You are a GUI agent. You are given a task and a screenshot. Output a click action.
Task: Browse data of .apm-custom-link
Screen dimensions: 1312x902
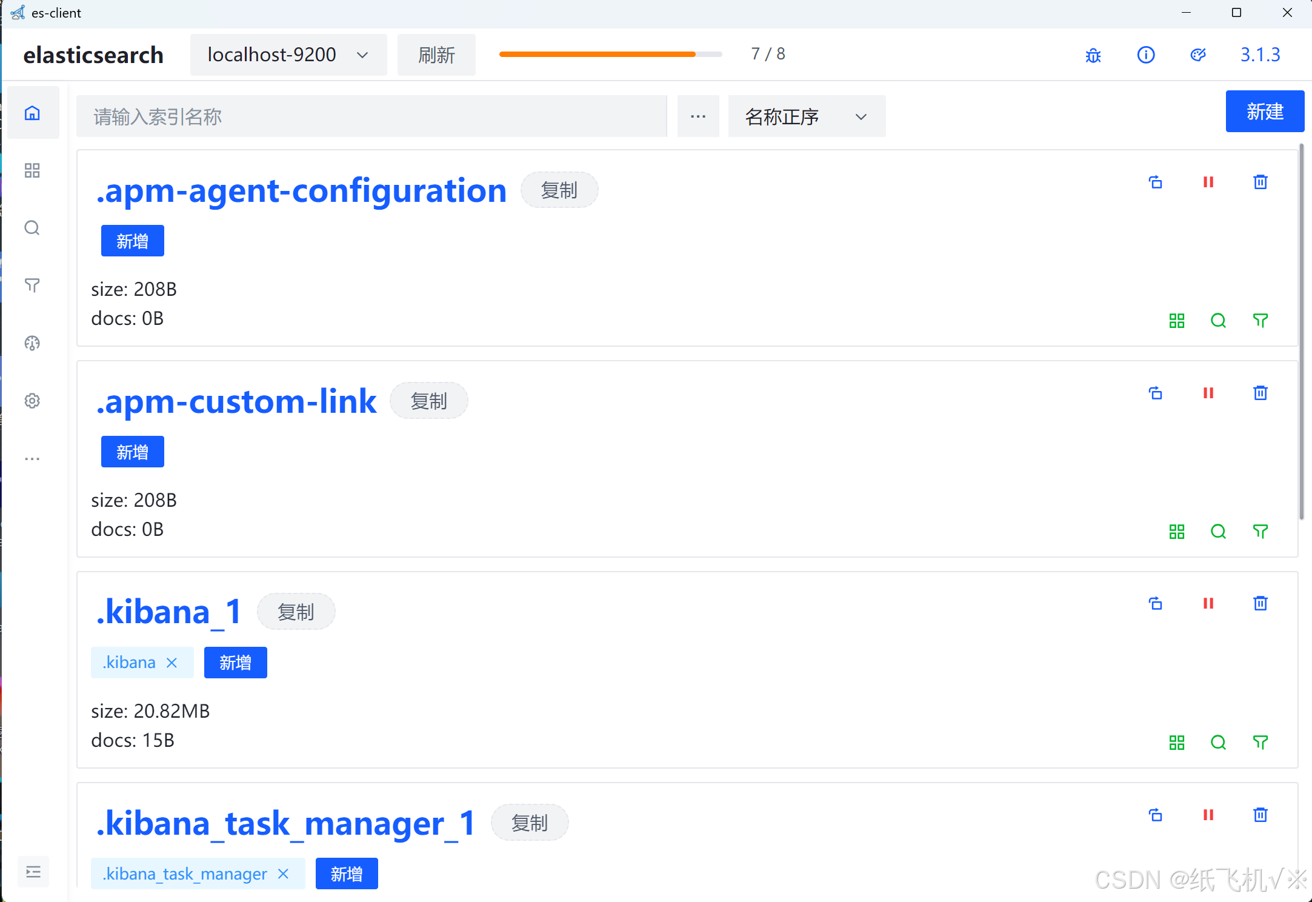click(1177, 532)
